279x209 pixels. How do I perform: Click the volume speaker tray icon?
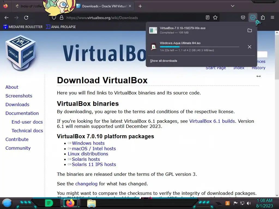coord(249,203)
